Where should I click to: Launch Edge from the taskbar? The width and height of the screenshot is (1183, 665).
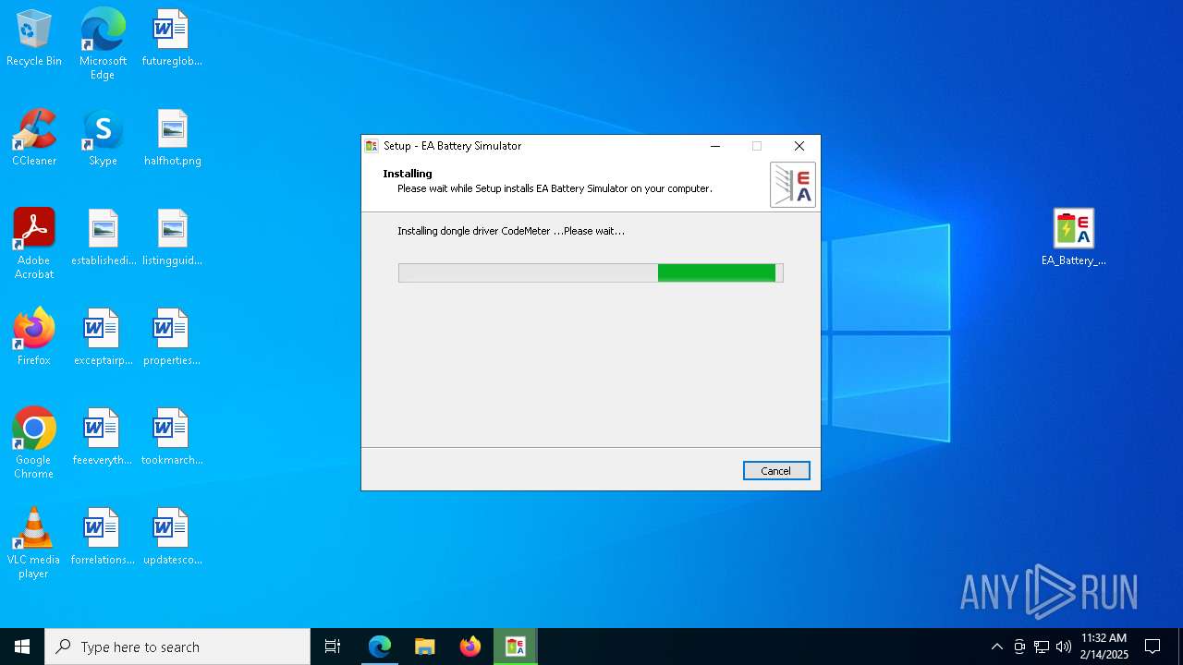tap(380, 647)
